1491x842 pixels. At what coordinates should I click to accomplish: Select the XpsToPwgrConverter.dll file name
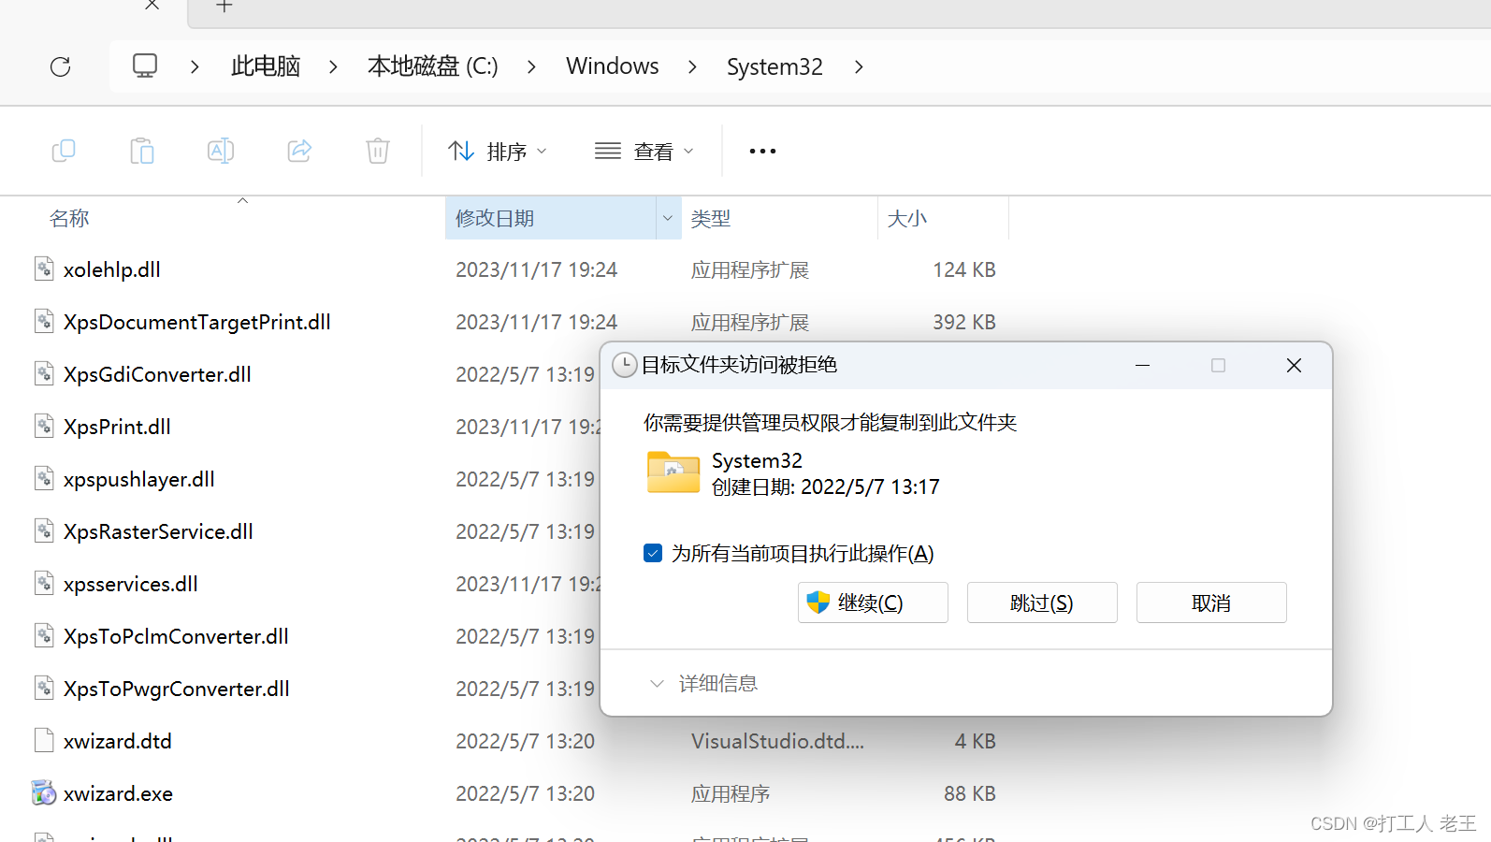pyautogui.click(x=177, y=689)
